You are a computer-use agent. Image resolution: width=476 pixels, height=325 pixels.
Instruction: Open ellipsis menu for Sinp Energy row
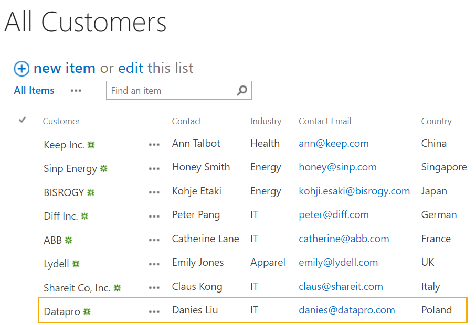click(154, 169)
